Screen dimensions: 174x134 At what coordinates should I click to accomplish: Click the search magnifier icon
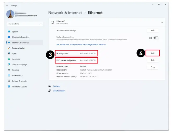pos(40,24)
